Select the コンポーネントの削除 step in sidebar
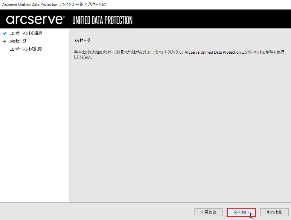 pyautogui.click(x=26, y=49)
